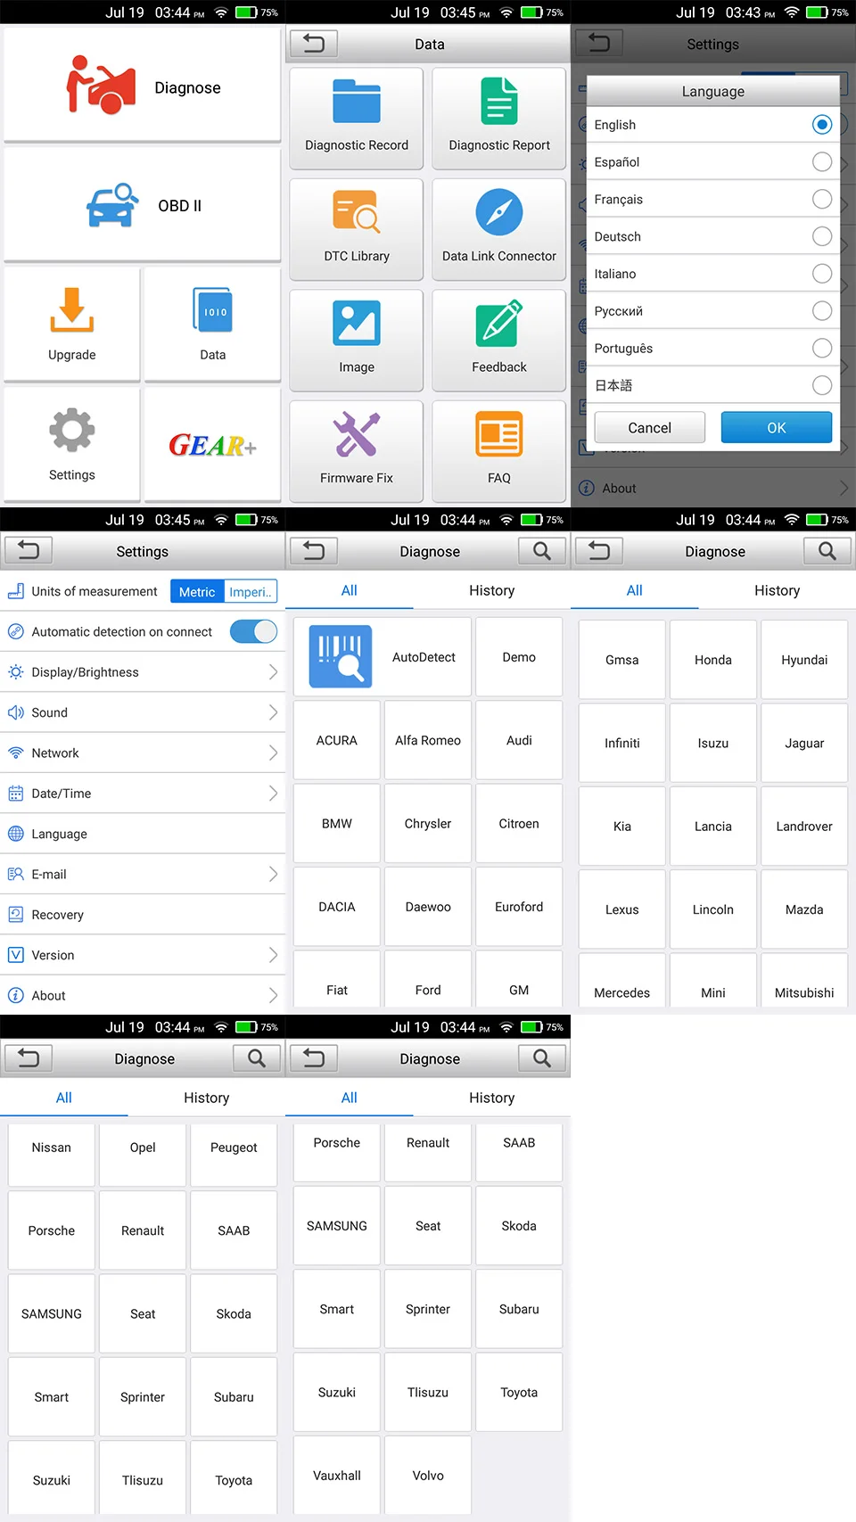
Task: Select English language radio button
Action: tap(822, 124)
